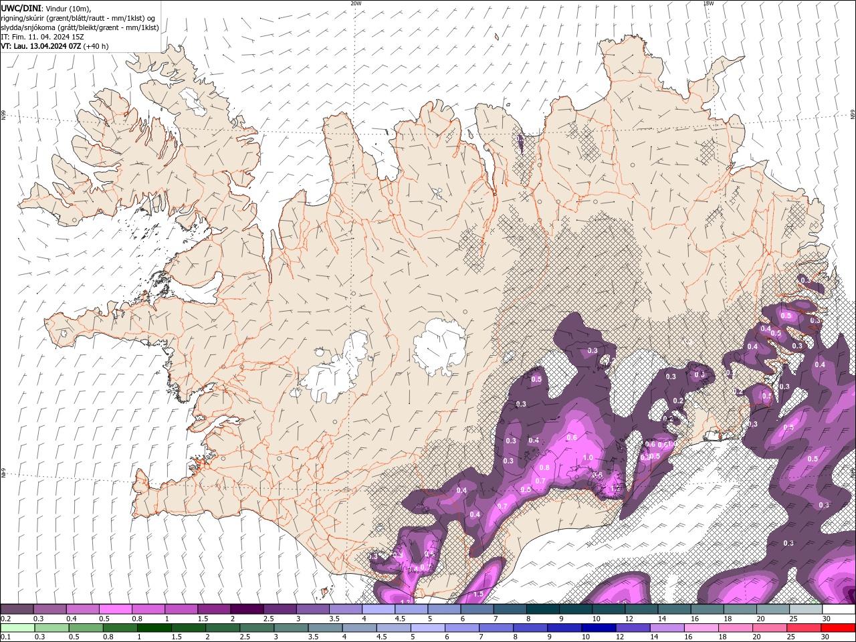Choose the lower legend blue swatch starting at 9
The height and width of the screenshot is (642, 856).
coord(564,628)
